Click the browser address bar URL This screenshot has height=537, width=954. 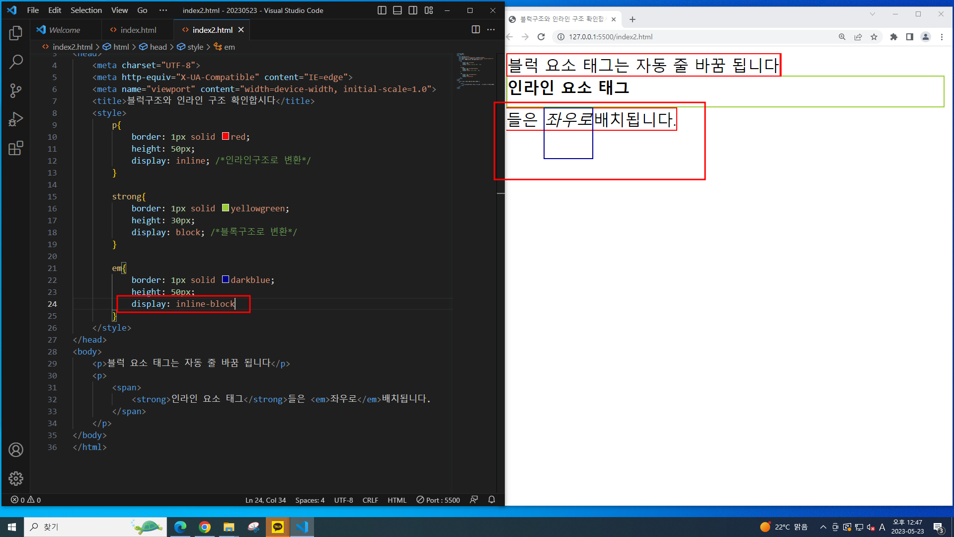click(x=610, y=37)
